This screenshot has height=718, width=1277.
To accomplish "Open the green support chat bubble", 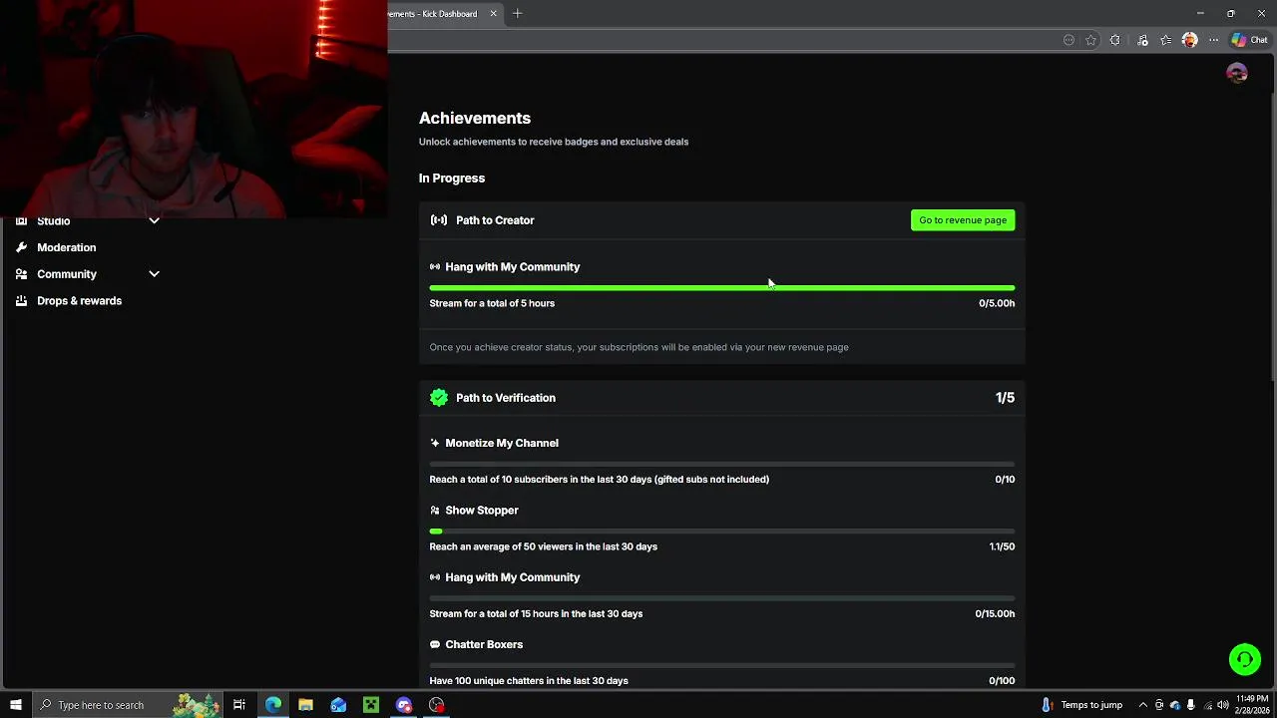I will point(1245,659).
